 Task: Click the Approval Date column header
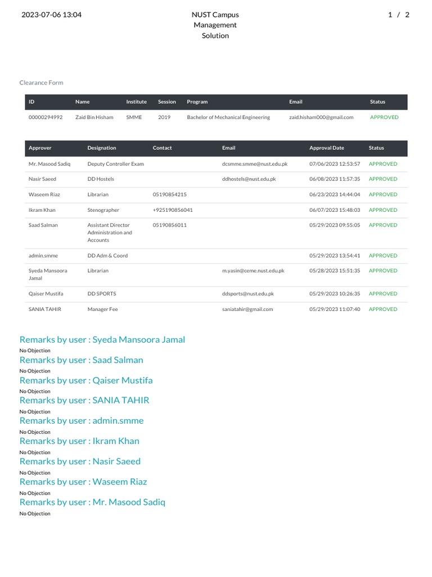[326, 148]
